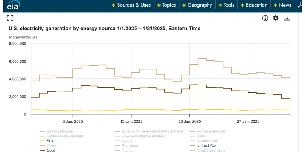The height and width of the screenshot is (152, 305).
Task: Click plus icon beside Tools
Action: click(x=220, y=5)
